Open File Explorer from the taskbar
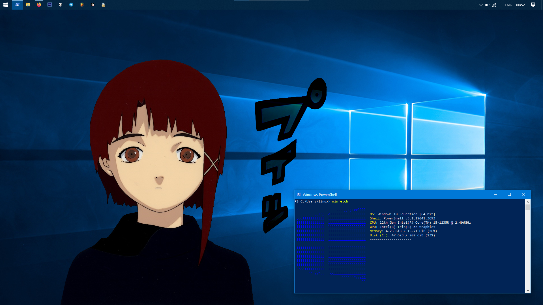This screenshot has width=543, height=305. pos(28,5)
